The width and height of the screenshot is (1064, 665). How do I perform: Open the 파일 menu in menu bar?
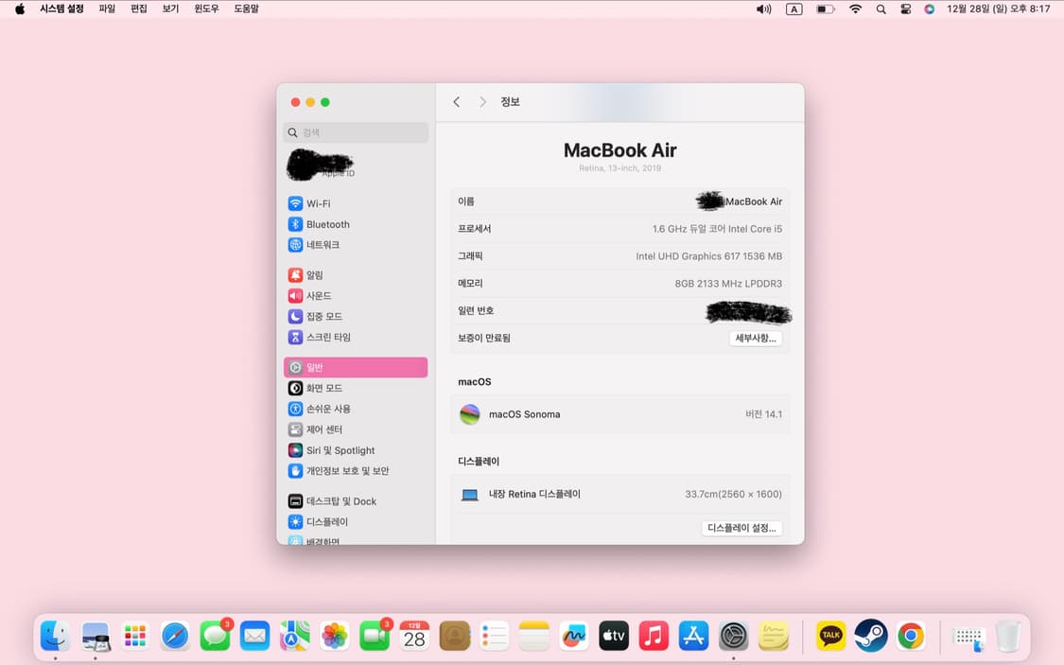pyautogui.click(x=107, y=9)
